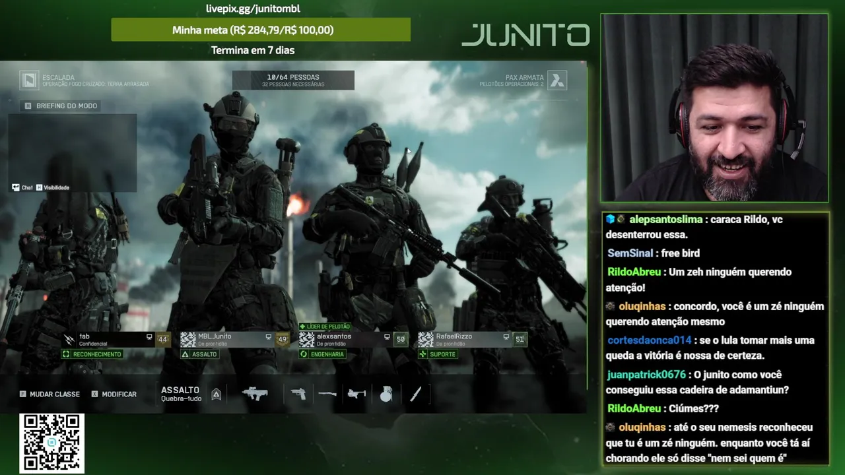Click username juanpatrick0676 in chat
Screen dimensions: 845x475
(x=646, y=375)
